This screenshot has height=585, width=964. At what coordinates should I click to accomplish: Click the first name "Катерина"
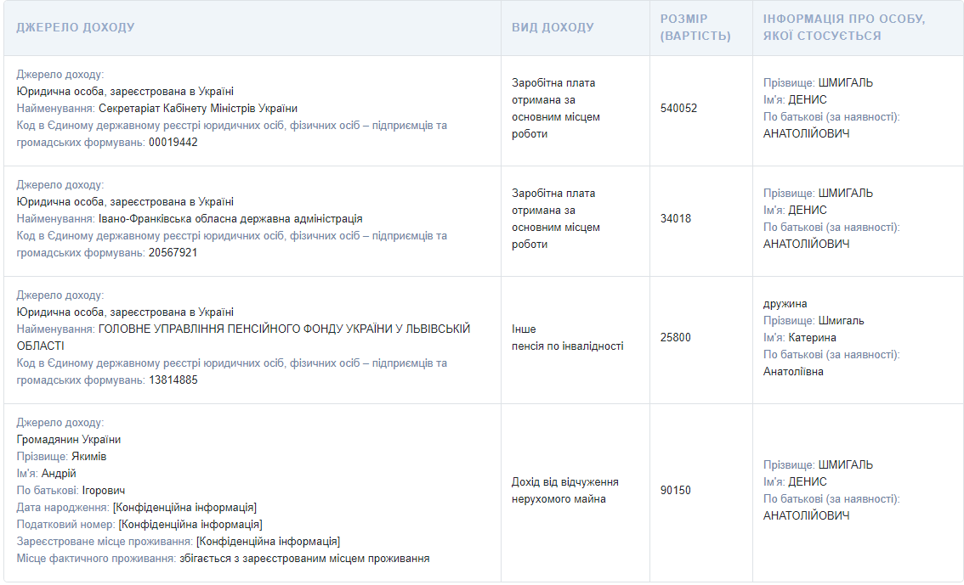(812, 337)
